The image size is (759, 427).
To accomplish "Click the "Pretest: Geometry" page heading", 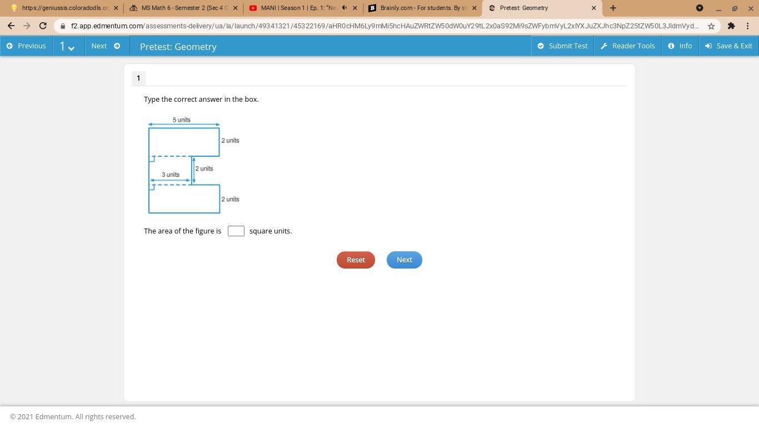I will (178, 47).
